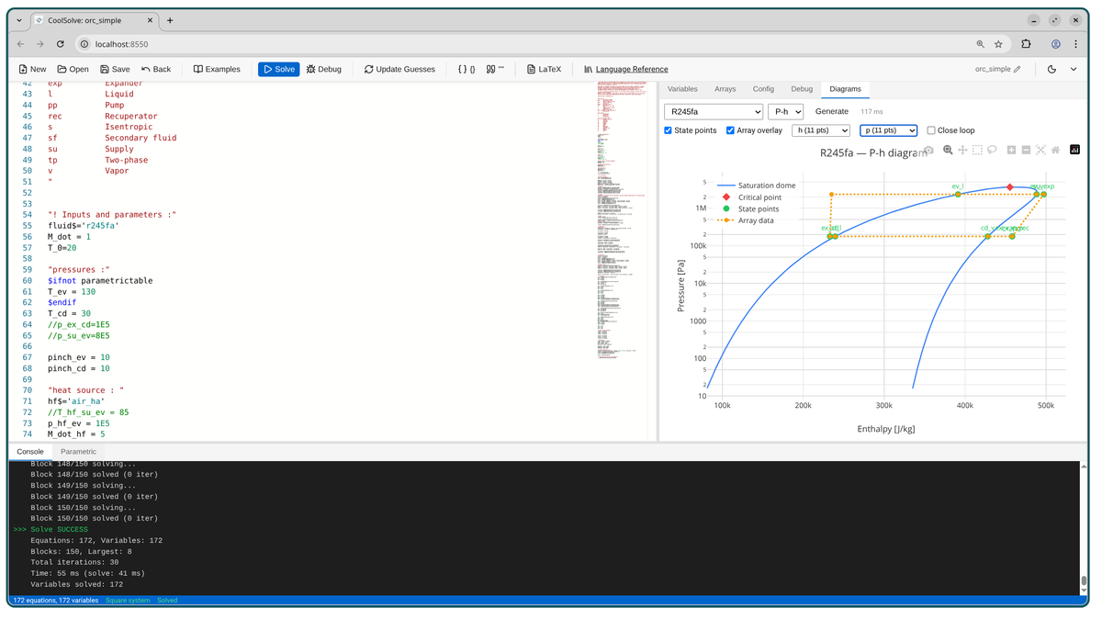The height and width of the screenshot is (619, 1102).
Task: Click the red critical point marker
Action: [1010, 187]
